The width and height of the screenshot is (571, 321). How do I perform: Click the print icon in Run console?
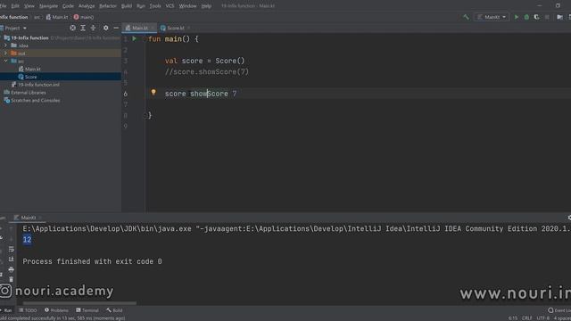(12, 269)
